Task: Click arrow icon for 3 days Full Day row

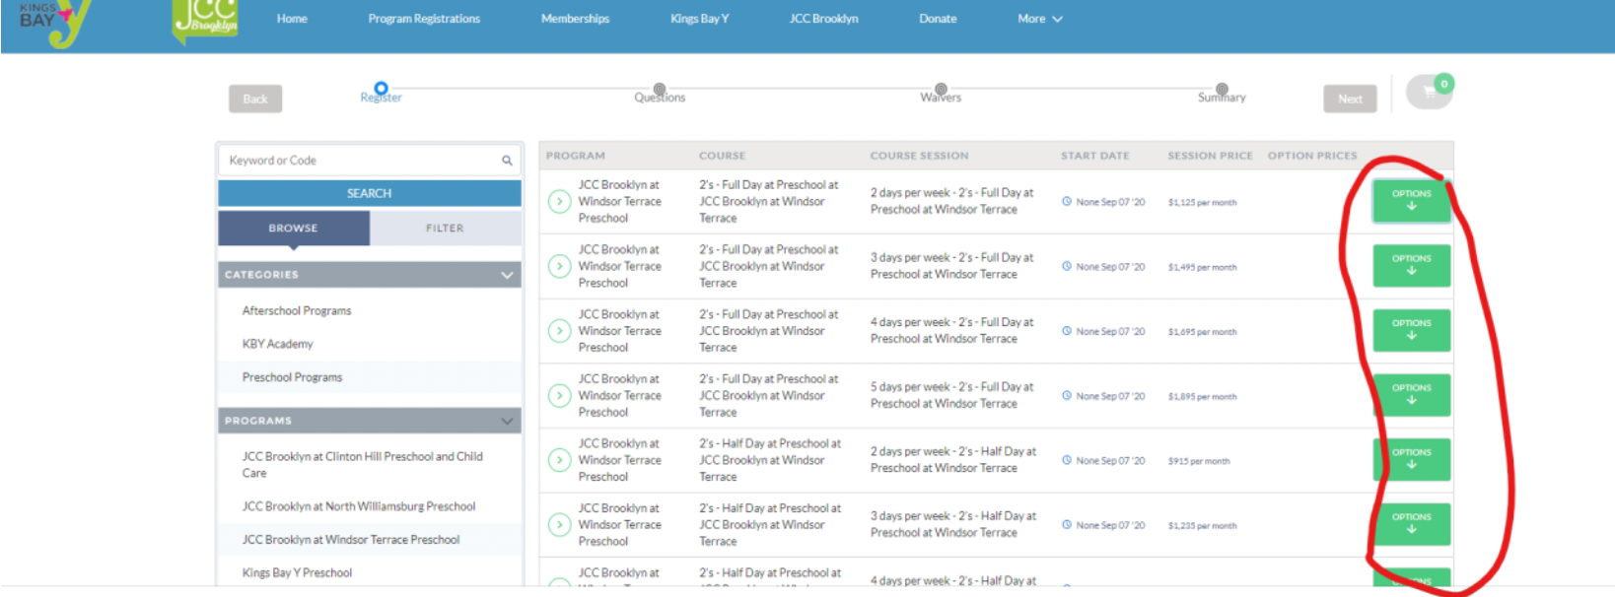Action: click(560, 266)
